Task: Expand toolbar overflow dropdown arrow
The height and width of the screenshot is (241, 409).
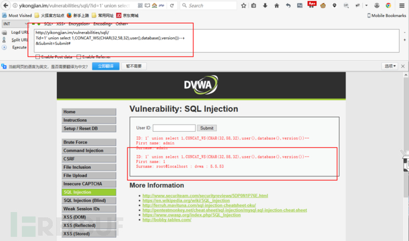Action: (x=366, y=5)
